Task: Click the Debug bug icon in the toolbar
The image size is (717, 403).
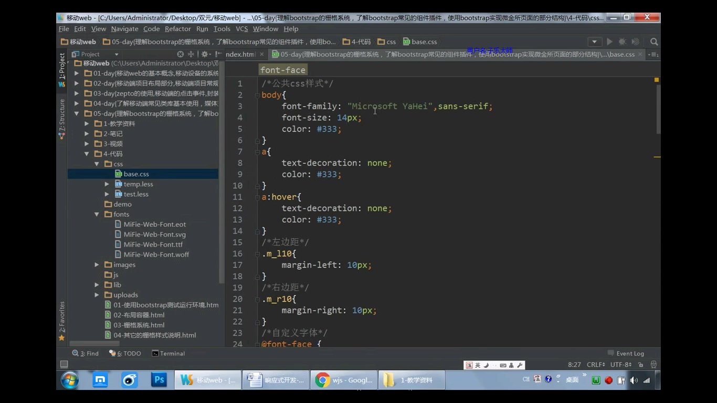Action: click(x=622, y=41)
